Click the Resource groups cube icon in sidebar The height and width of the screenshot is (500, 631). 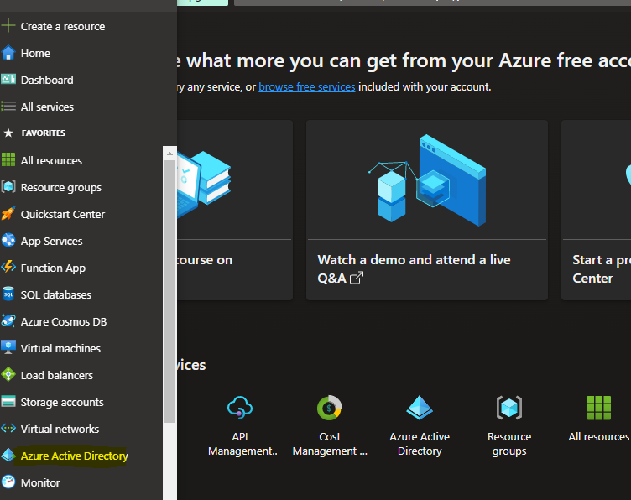pyautogui.click(x=8, y=187)
